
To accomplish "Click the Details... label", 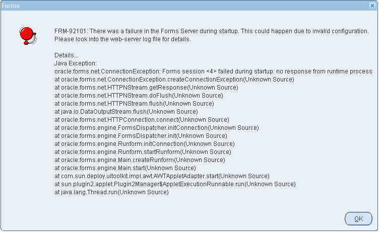I will click(x=67, y=55).
